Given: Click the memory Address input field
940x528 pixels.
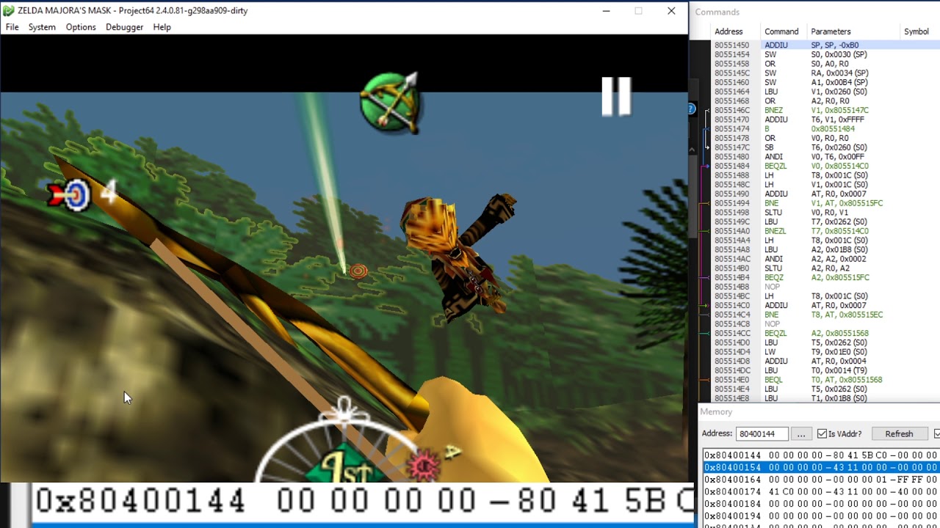Looking at the screenshot, I should pyautogui.click(x=762, y=434).
